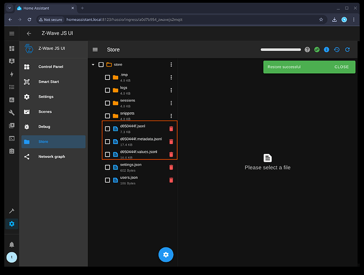Open Smart Start page
Screen dimensions: 364x275
pyautogui.click(x=53, y=82)
